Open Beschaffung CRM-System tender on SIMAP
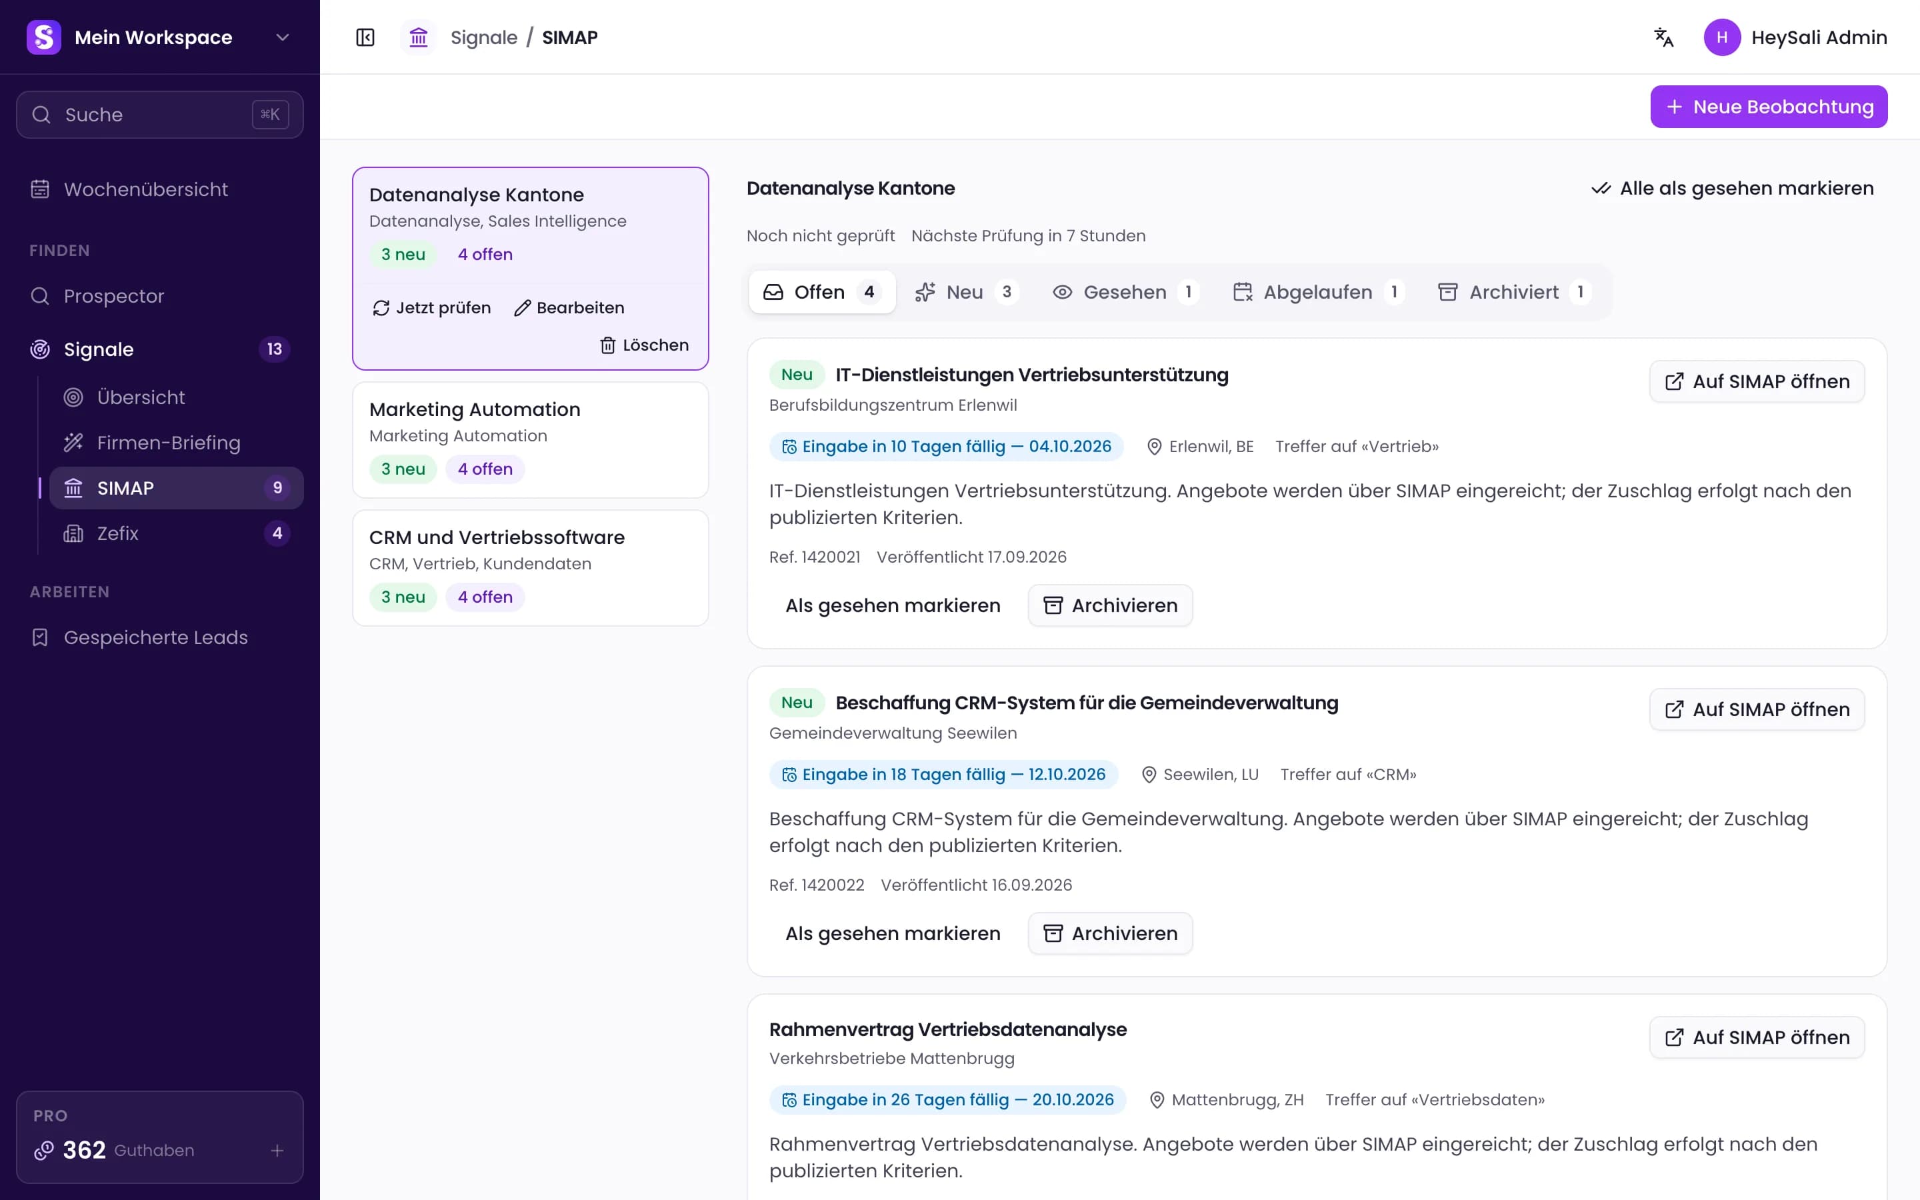 (1757, 709)
